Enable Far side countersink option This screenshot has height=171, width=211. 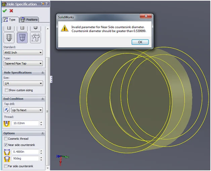(6, 166)
